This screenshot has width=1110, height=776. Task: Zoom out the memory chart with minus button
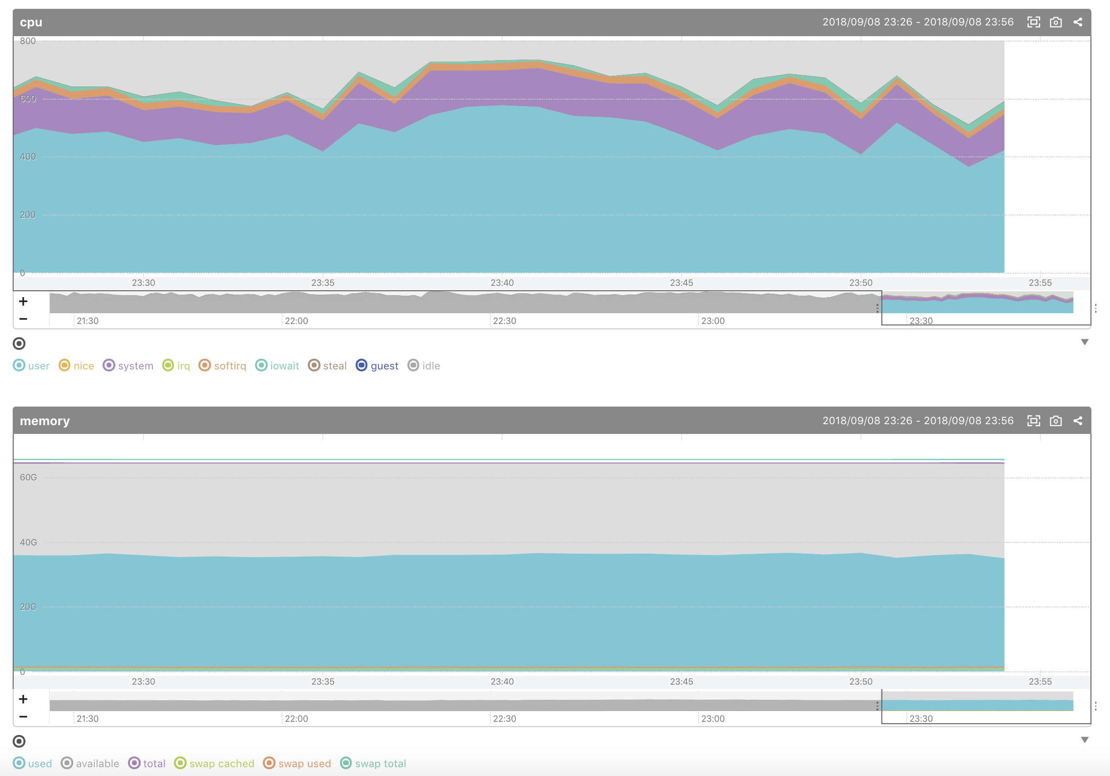pos(22,716)
